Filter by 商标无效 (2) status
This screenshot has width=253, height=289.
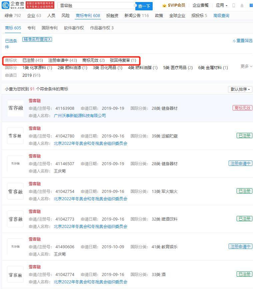pyautogui.click(x=93, y=60)
